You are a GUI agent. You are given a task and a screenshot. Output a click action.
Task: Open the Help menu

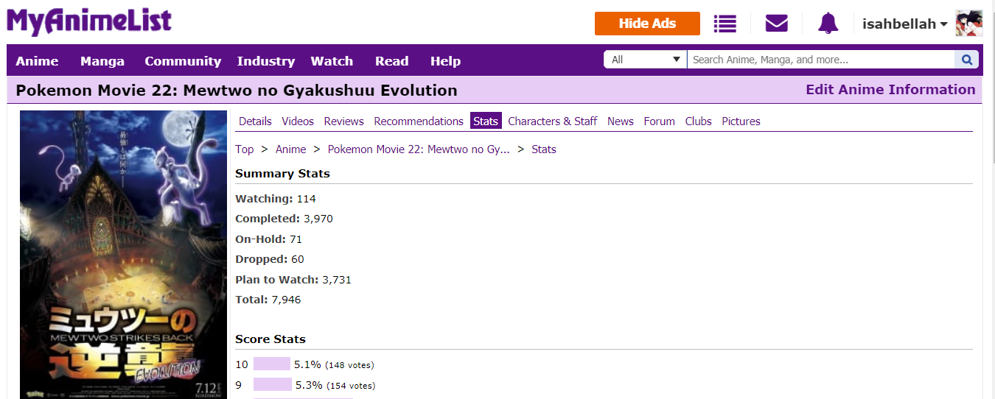click(445, 61)
